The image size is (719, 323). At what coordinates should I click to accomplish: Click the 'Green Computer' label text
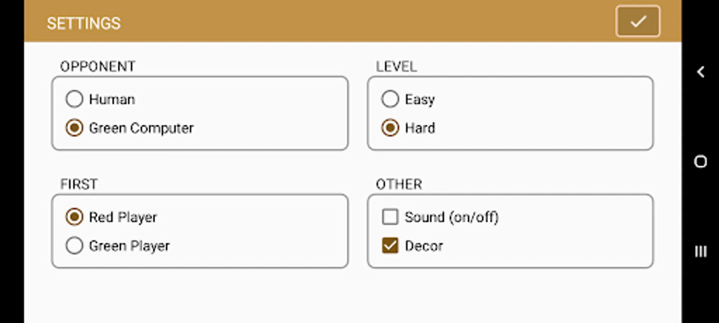point(141,128)
